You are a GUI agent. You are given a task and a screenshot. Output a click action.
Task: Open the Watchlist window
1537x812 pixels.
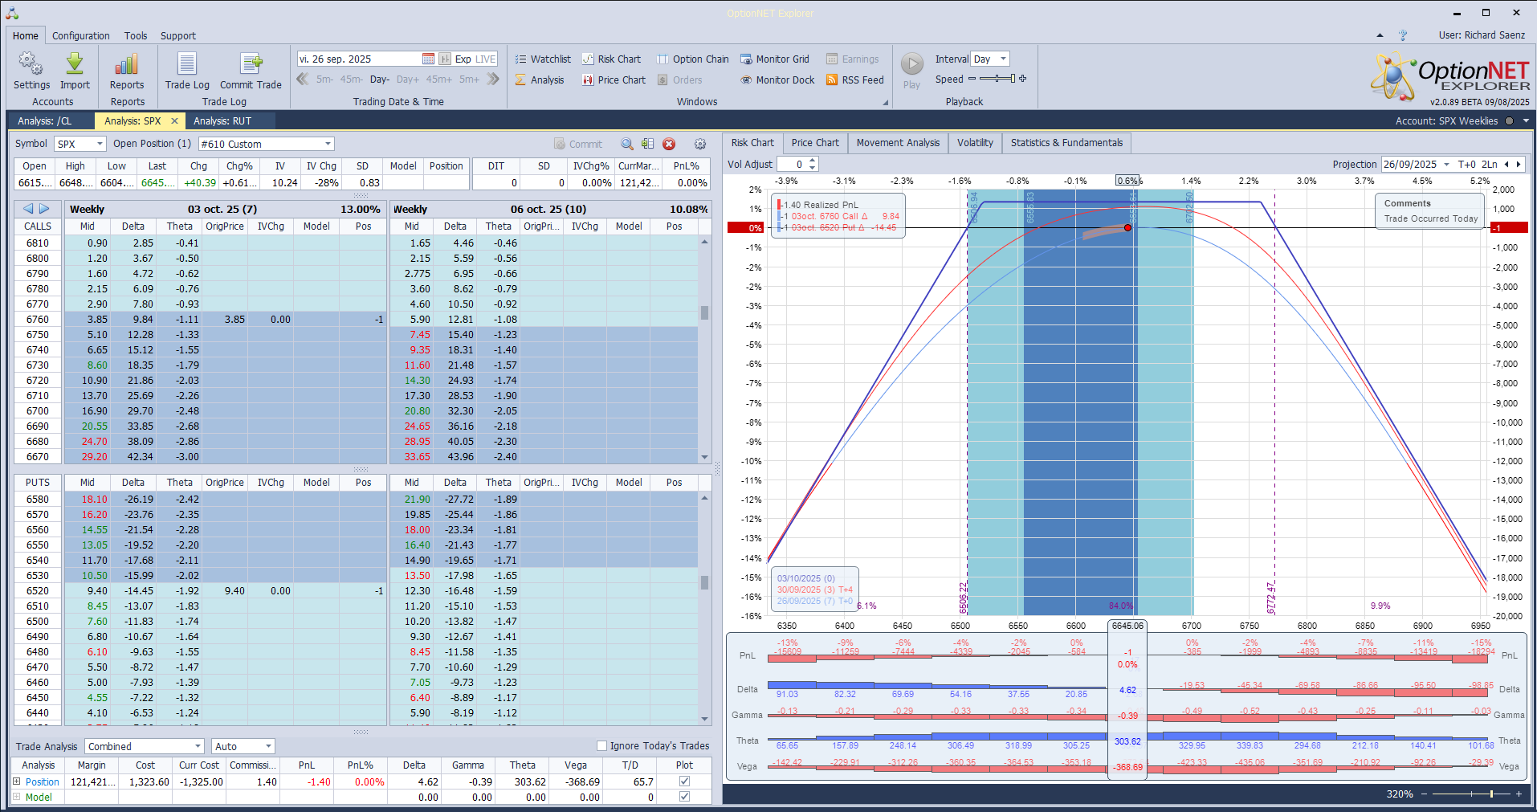click(543, 59)
